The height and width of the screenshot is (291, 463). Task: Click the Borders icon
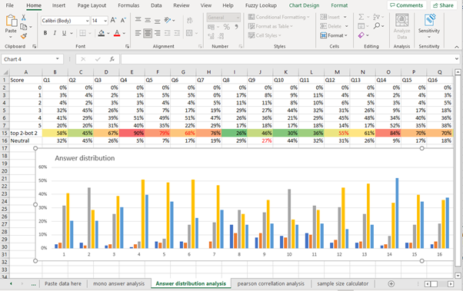pyautogui.click(x=83, y=33)
